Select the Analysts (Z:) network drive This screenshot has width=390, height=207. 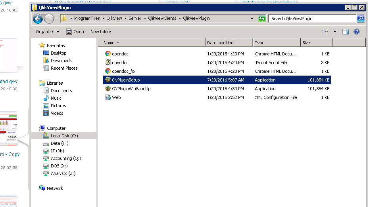[63, 173]
